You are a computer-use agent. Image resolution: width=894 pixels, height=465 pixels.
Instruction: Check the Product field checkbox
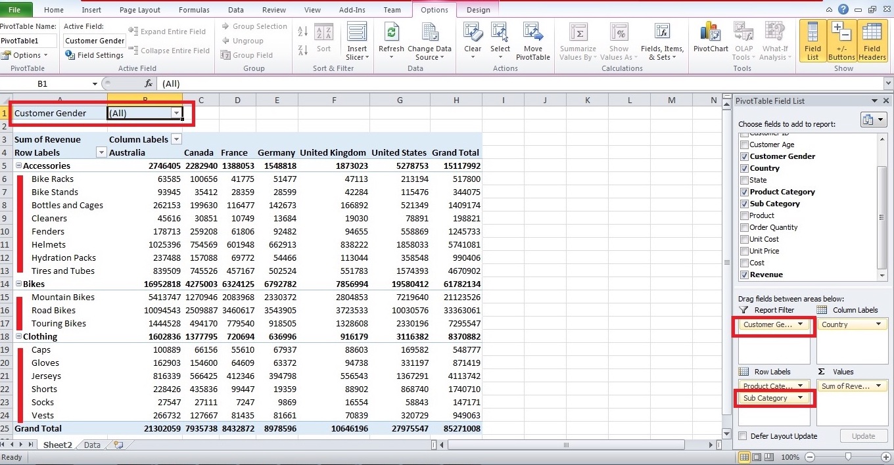point(744,215)
